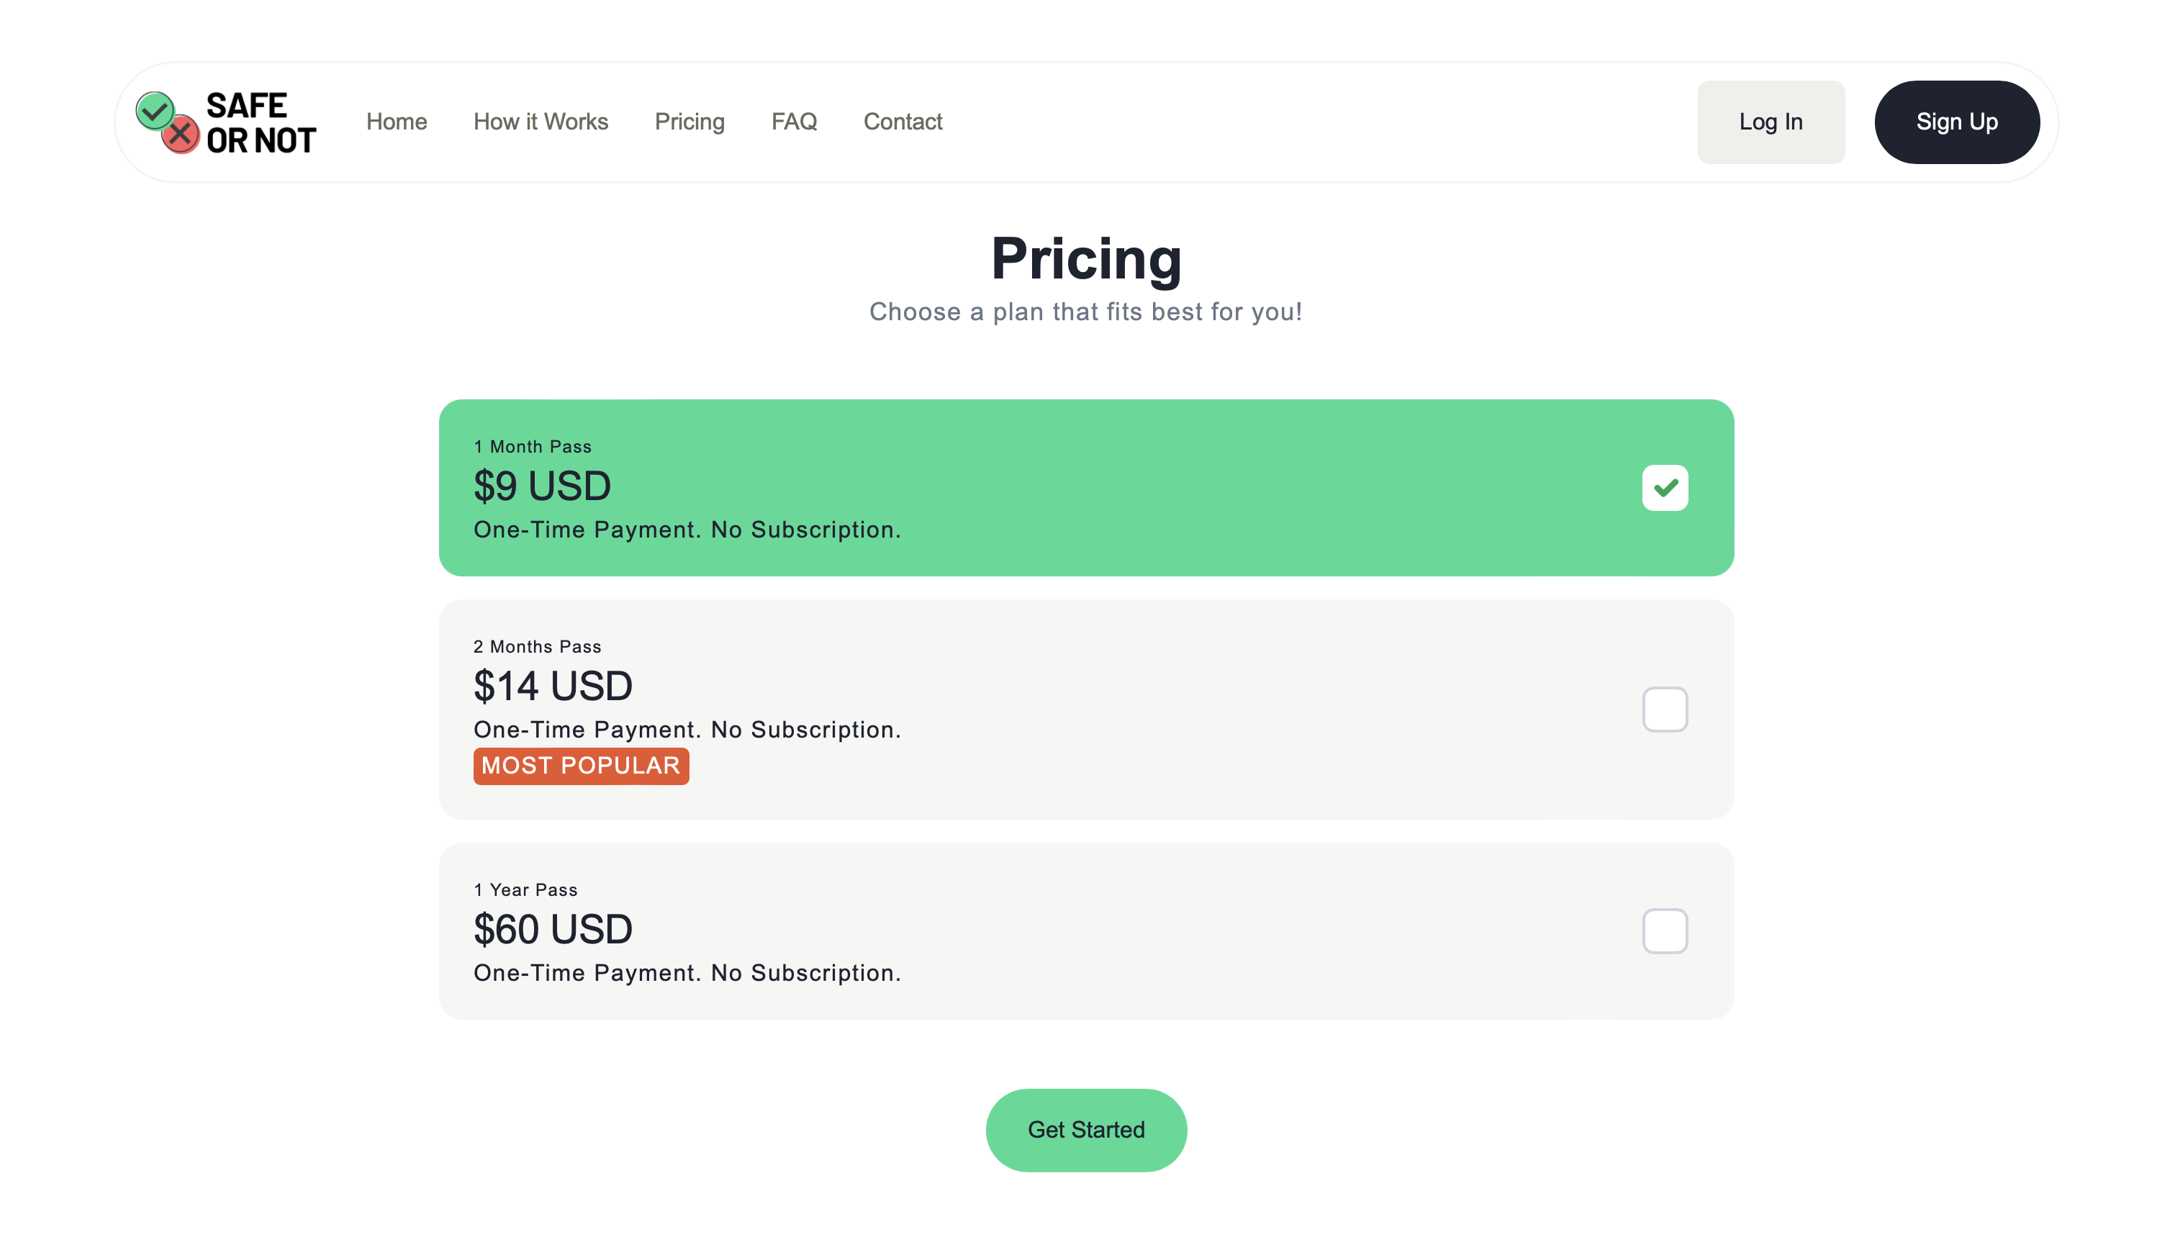
Task: Uncheck the 1 Month Pass checkbox
Action: click(x=1665, y=488)
